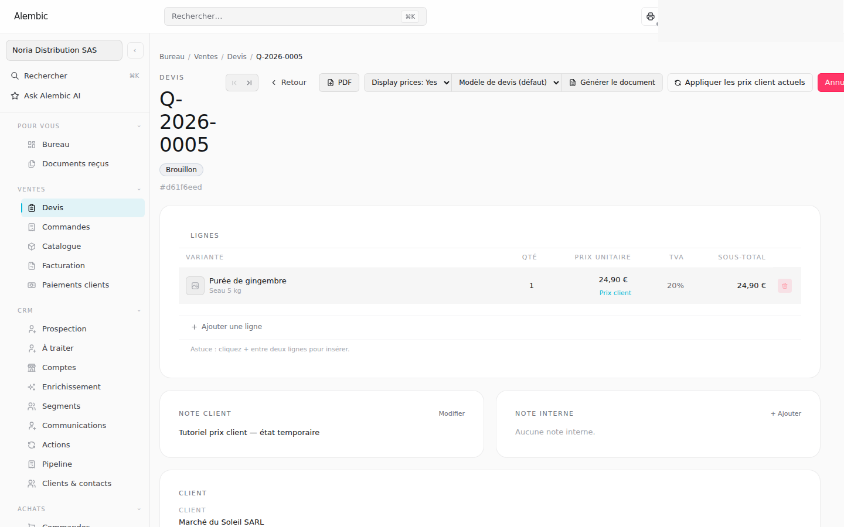Image resolution: width=844 pixels, height=527 pixels.
Task: Click the Purée de gingembre image placeholder
Action: point(195,286)
